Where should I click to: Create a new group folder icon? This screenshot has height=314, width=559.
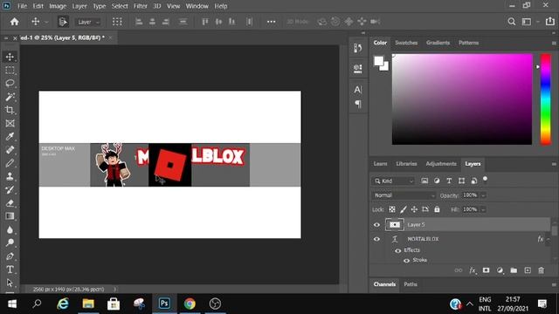(x=514, y=270)
